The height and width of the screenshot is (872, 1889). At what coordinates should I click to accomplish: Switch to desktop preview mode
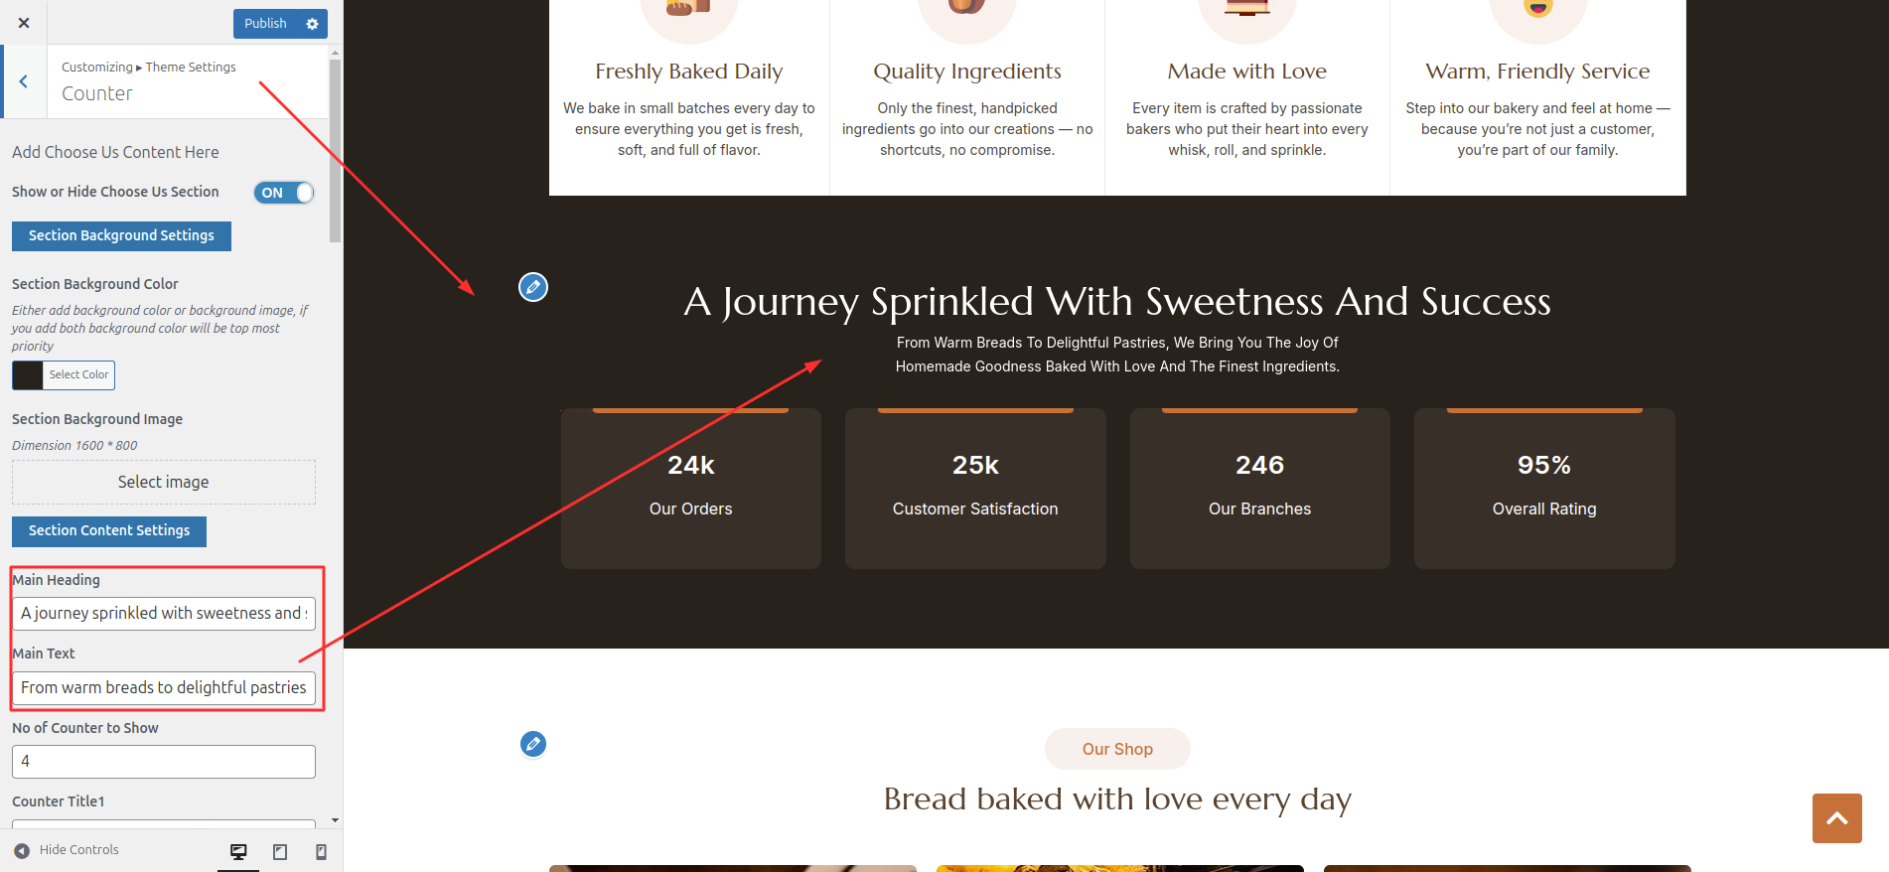pos(238,851)
